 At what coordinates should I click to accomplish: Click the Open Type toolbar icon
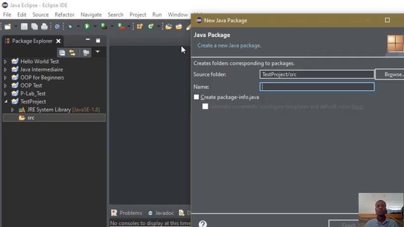pyautogui.click(x=169, y=26)
